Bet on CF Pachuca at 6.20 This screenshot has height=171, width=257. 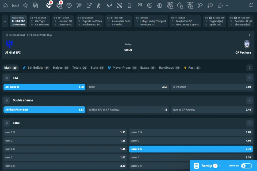pyautogui.click(x=212, y=87)
